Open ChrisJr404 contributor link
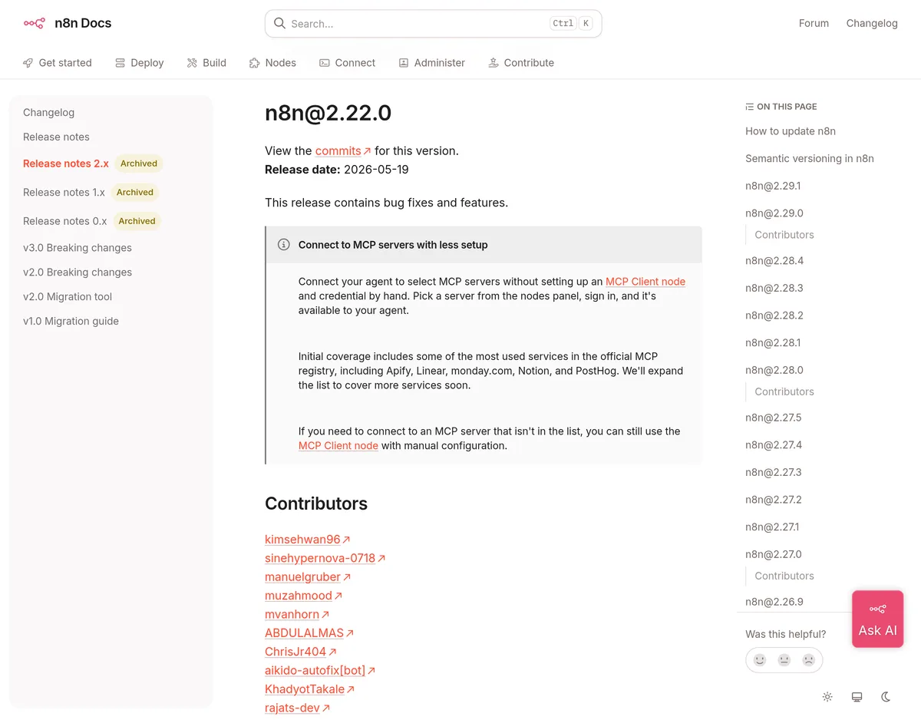Screen dimensions: 921x720 click(x=295, y=652)
